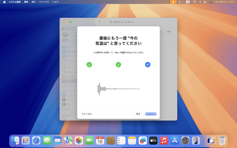Screen dimensions: 237x148
Task: Select バッテリー in the settings sidebar
Action: (x=69, y=61)
